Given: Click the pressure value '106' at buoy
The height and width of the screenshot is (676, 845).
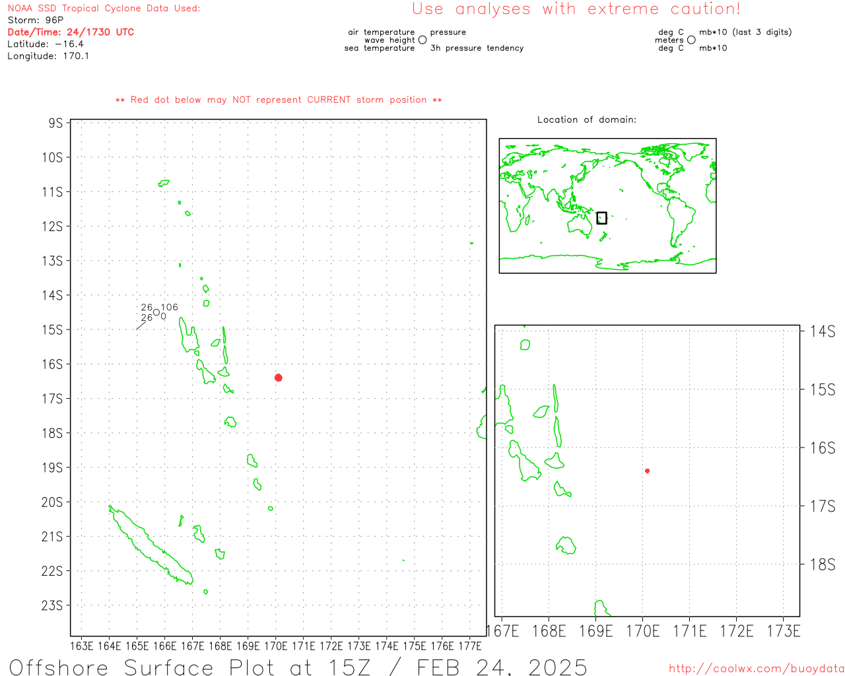Looking at the screenshot, I should pyautogui.click(x=170, y=307).
